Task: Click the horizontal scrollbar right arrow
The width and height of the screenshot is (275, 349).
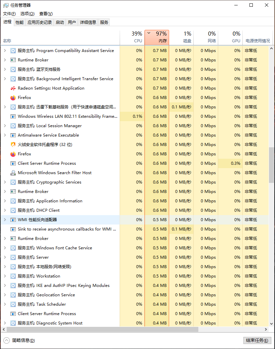Action: [266, 330]
